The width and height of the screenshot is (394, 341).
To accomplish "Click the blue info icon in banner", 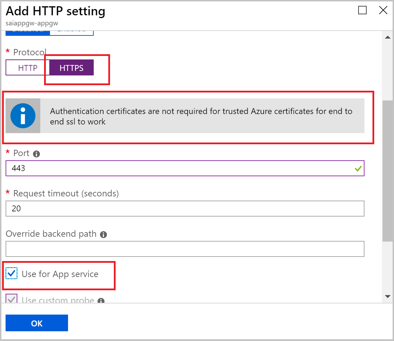I will pyautogui.click(x=23, y=116).
